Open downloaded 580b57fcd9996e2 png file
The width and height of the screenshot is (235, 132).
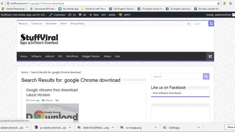[93, 128]
